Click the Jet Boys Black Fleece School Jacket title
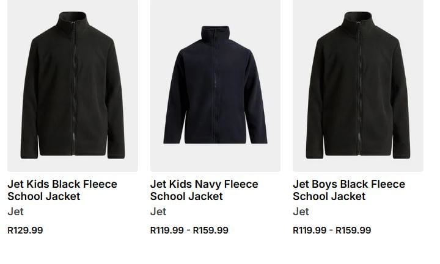Viewport: 440px width, 264px height. click(x=349, y=190)
